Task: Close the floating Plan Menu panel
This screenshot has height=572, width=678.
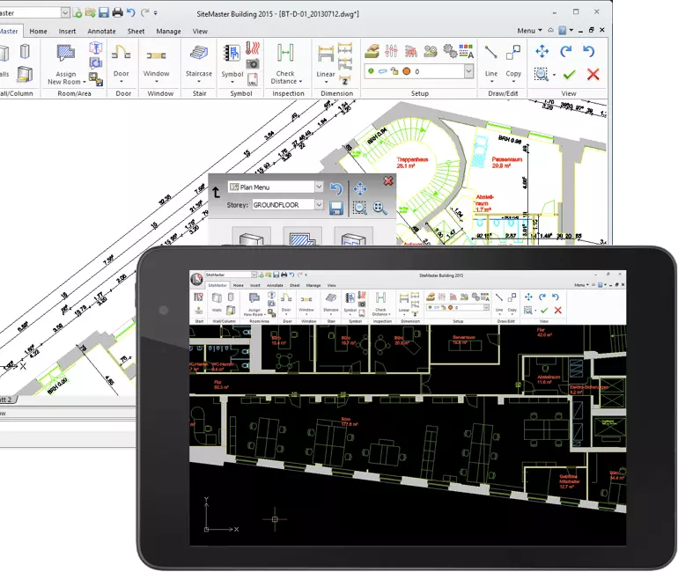Action: pyautogui.click(x=388, y=180)
